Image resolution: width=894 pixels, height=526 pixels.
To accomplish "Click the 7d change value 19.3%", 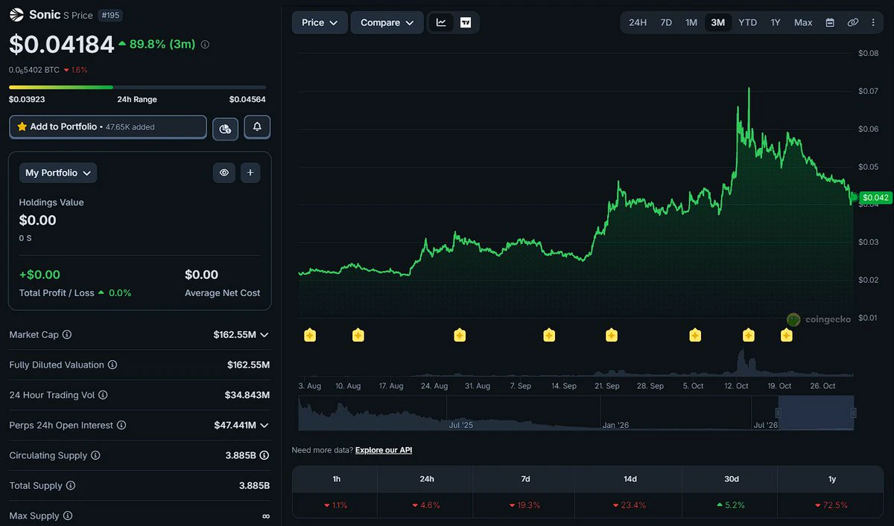I will tap(525, 505).
